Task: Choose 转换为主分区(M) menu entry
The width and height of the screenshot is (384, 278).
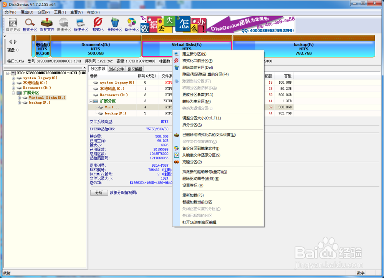Action: (196, 101)
